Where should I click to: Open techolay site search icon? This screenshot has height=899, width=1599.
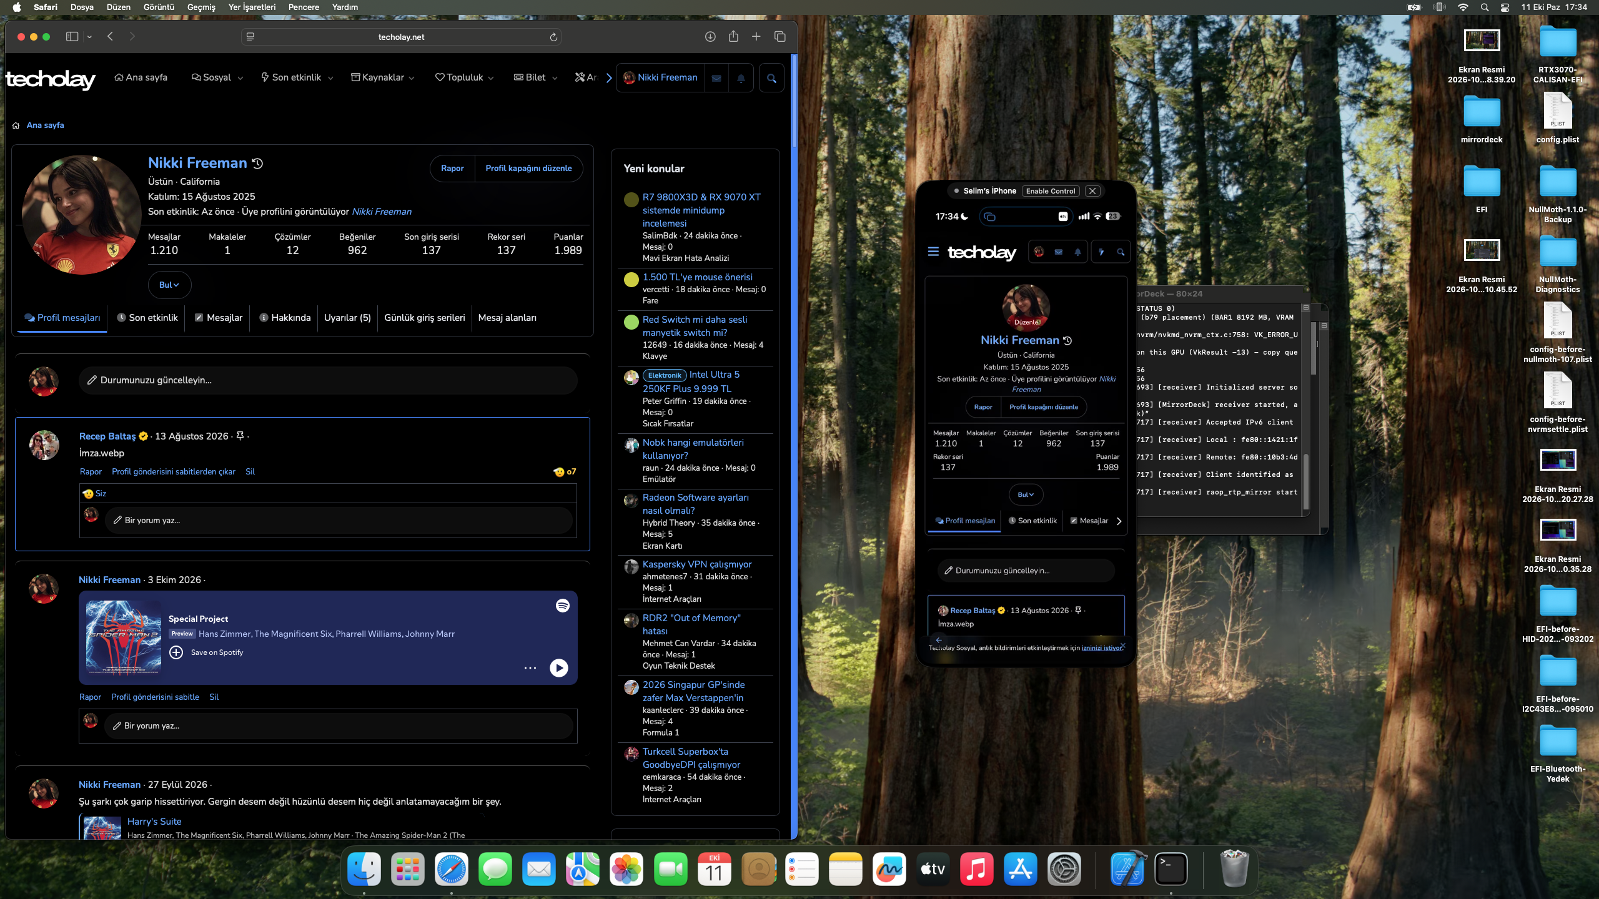[x=771, y=78]
